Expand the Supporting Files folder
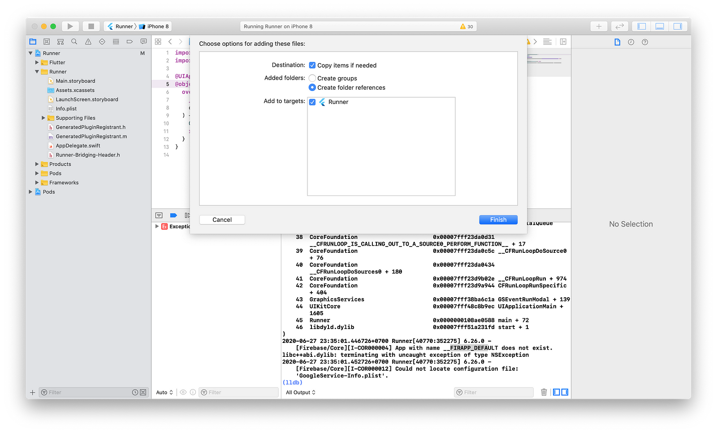This screenshot has width=717, height=433. [43, 118]
